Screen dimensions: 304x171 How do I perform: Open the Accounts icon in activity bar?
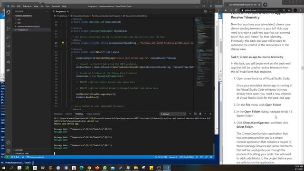(9, 142)
